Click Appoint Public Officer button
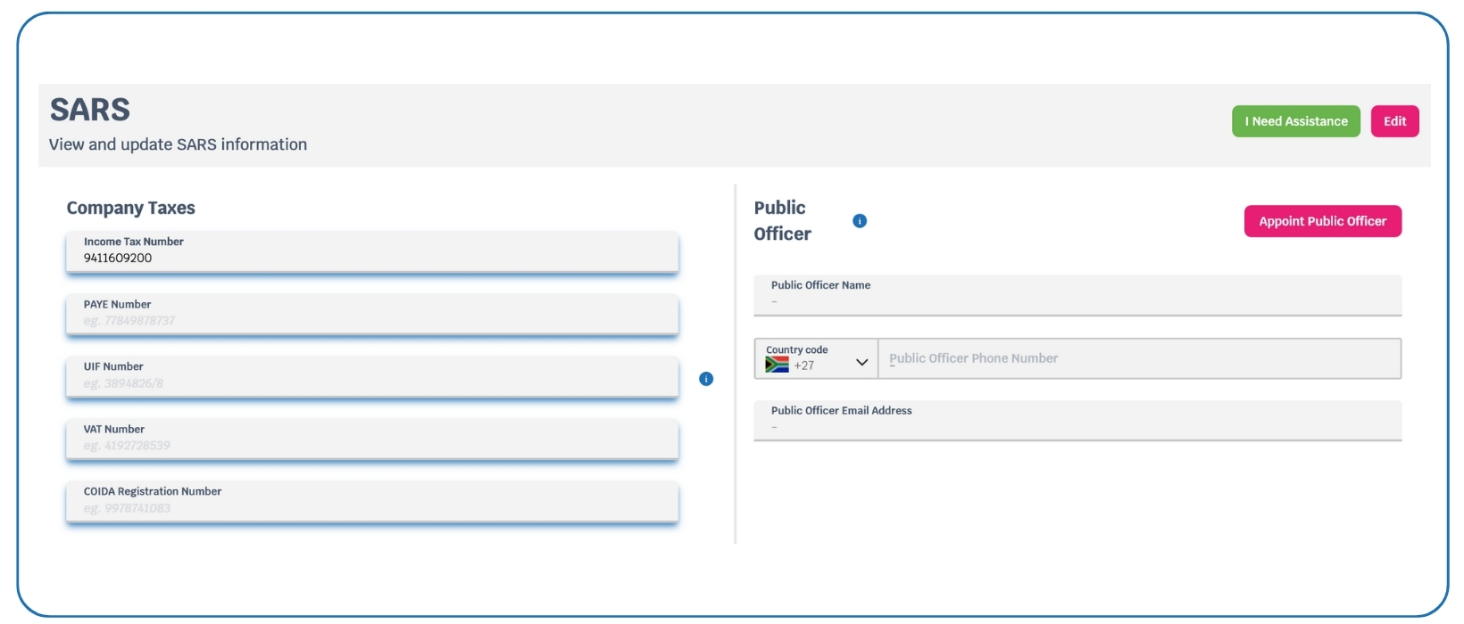This screenshot has width=1464, height=624. 1323,221
